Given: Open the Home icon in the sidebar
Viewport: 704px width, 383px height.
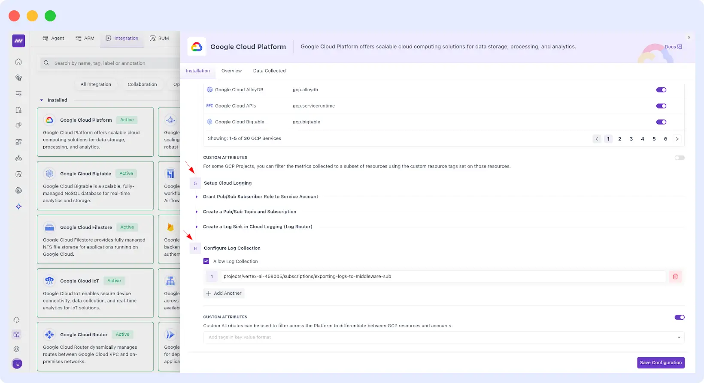Looking at the screenshot, I should point(18,62).
